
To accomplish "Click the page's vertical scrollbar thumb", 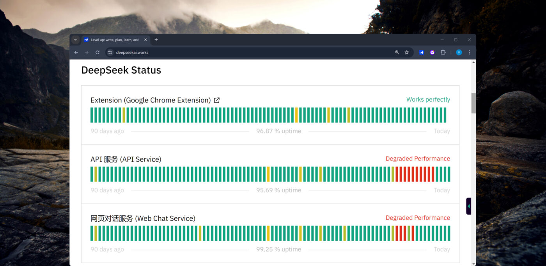I will click(473, 103).
